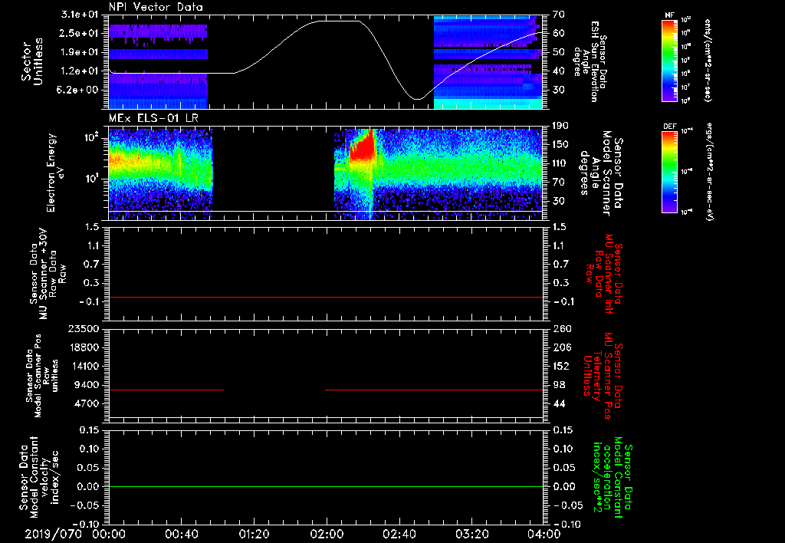
Task: Click the 98 telemetry tick value
Action: coord(558,385)
